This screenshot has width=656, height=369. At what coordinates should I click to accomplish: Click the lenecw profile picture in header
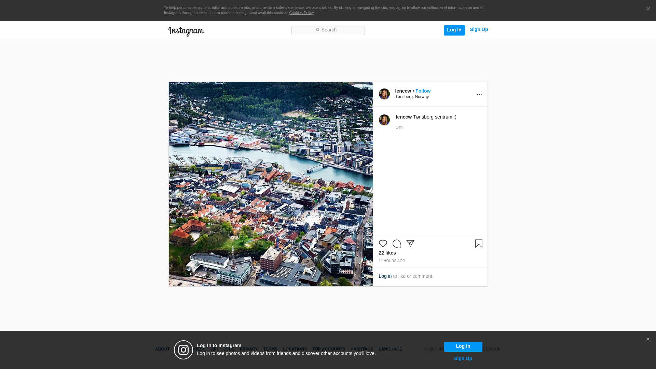coord(384,94)
